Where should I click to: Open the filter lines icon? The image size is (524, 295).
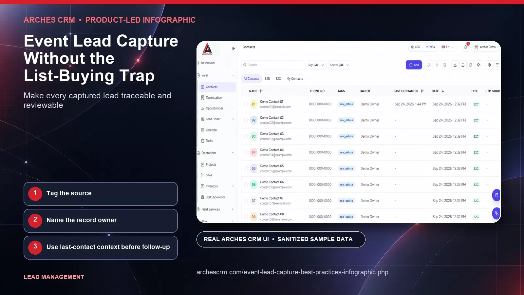point(497,65)
